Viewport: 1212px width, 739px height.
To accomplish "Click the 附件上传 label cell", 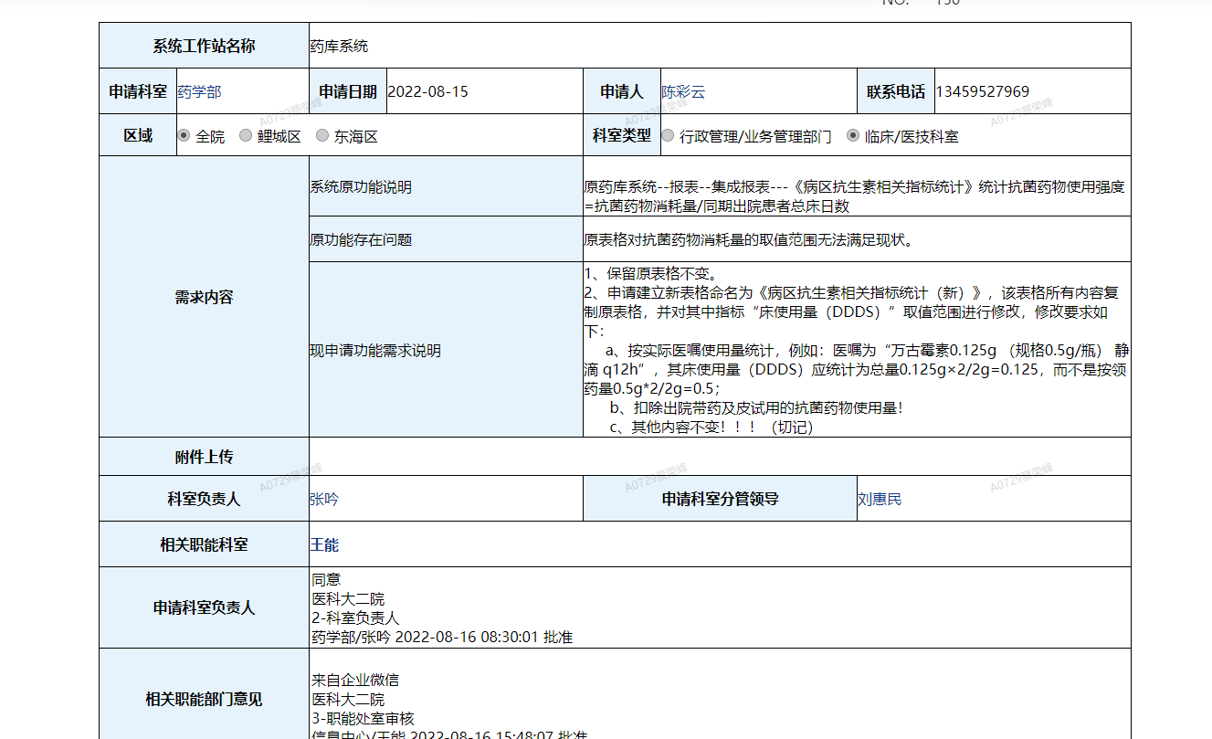I will (204, 457).
